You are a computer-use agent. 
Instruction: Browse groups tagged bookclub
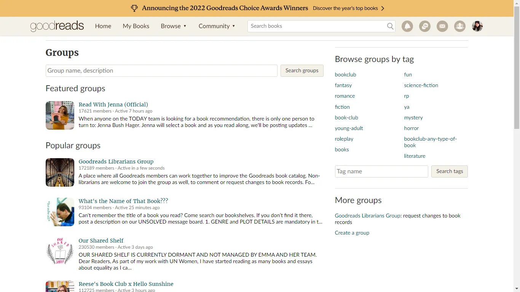(345, 75)
